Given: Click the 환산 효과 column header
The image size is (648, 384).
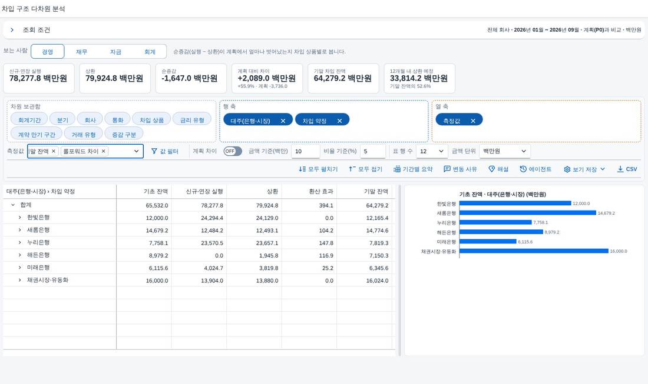Looking at the screenshot, I should [309, 191].
